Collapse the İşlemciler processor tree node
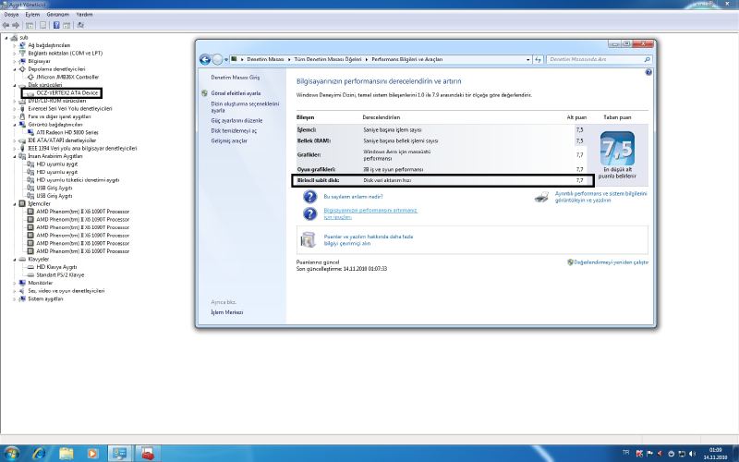Viewport: 739px width, 462px height. (x=15, y=203)
